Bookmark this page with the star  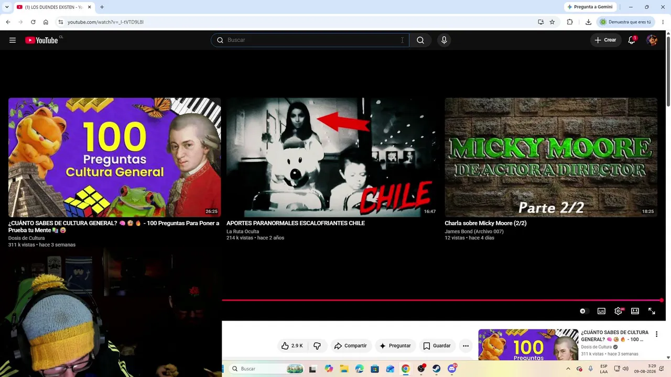coord(552,22)
